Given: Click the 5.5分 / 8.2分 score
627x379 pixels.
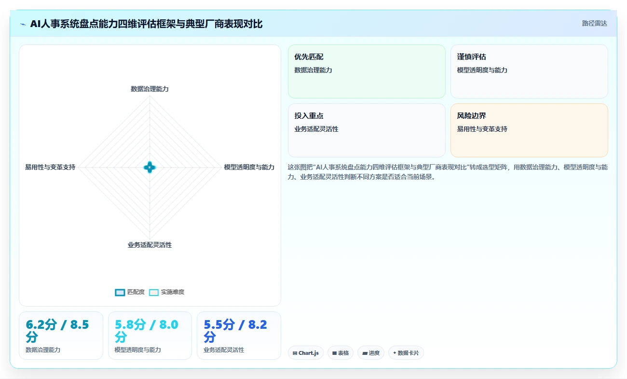Looking at the screenshot, I should point(235,331).
